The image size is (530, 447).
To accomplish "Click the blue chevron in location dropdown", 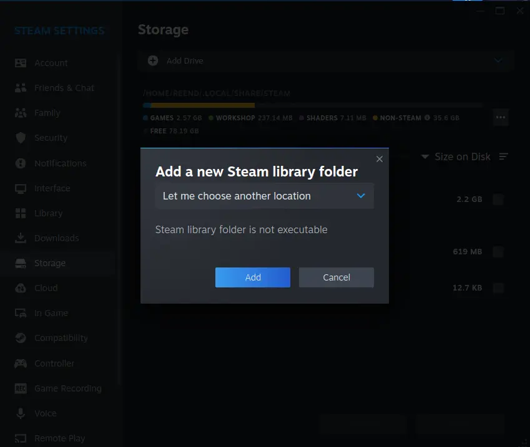I will [x=361, y=196].
